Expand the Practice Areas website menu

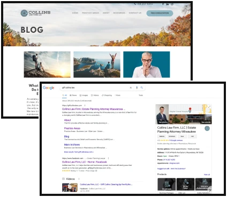tap(91, 13)
